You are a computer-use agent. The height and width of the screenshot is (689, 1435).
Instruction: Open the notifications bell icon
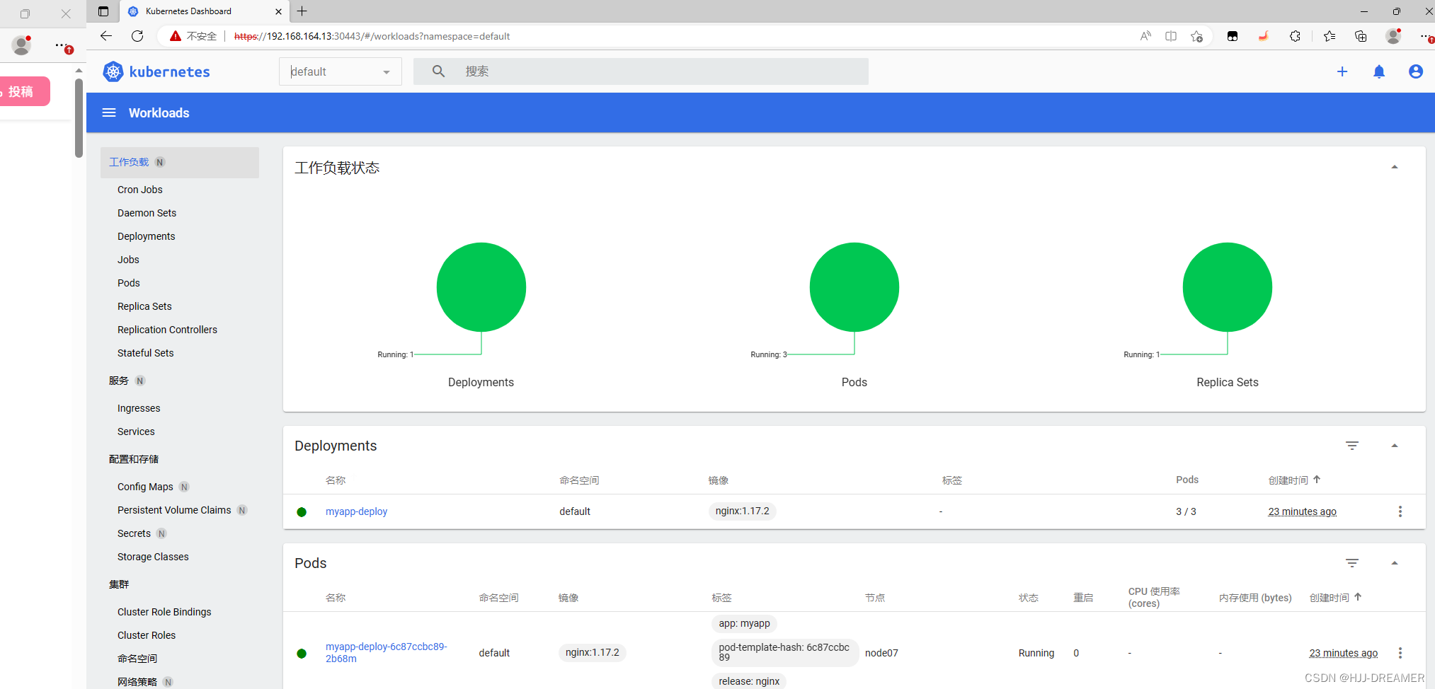click(1378, 71)
